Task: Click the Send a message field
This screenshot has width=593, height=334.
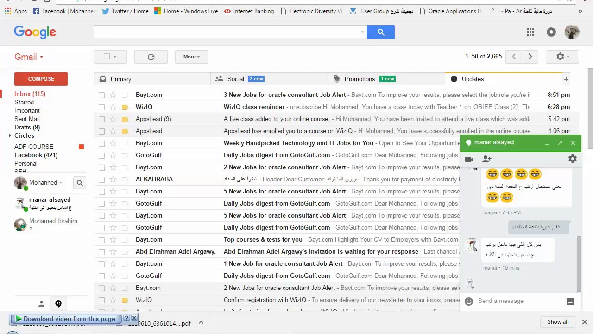Action: (519, 301)
